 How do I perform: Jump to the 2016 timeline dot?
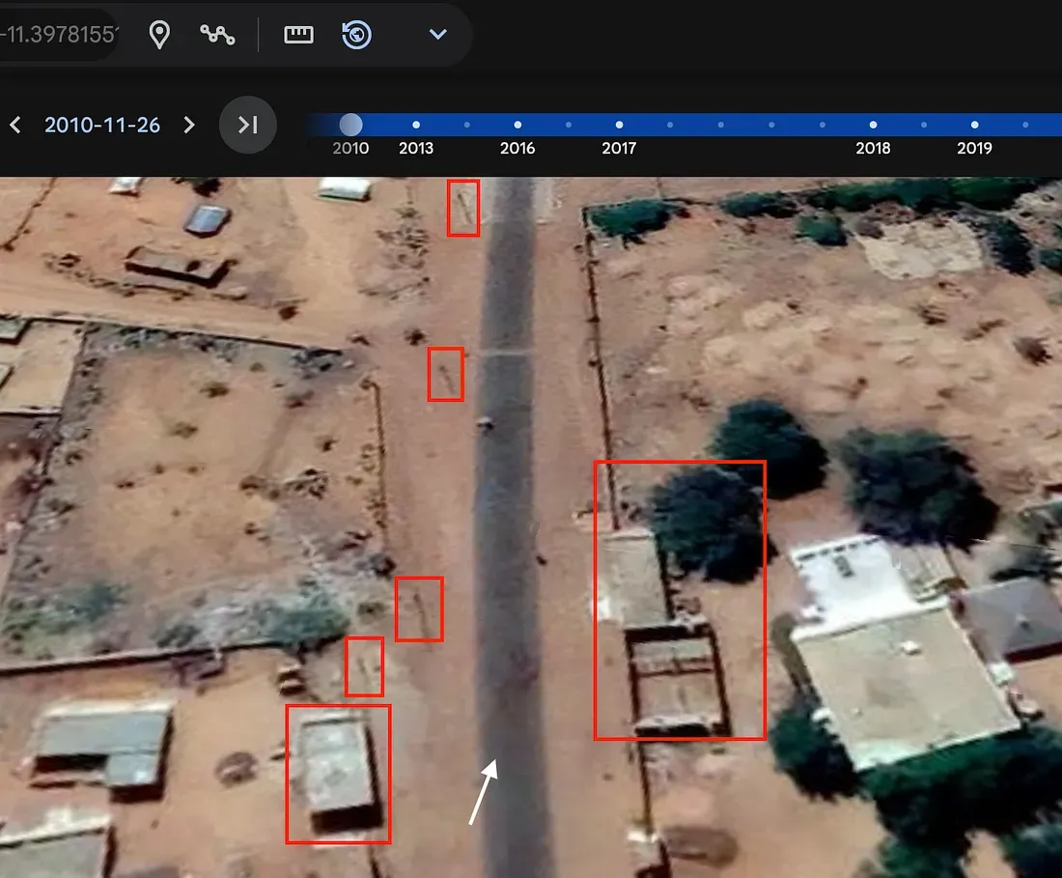coord(517,125)
